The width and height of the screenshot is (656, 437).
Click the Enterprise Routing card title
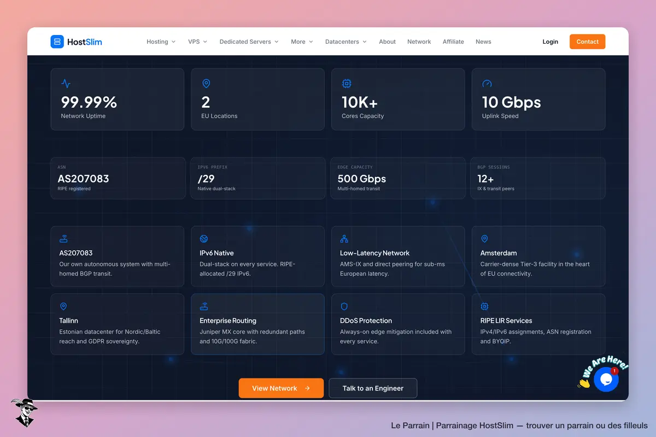click(x=228, y=321)
